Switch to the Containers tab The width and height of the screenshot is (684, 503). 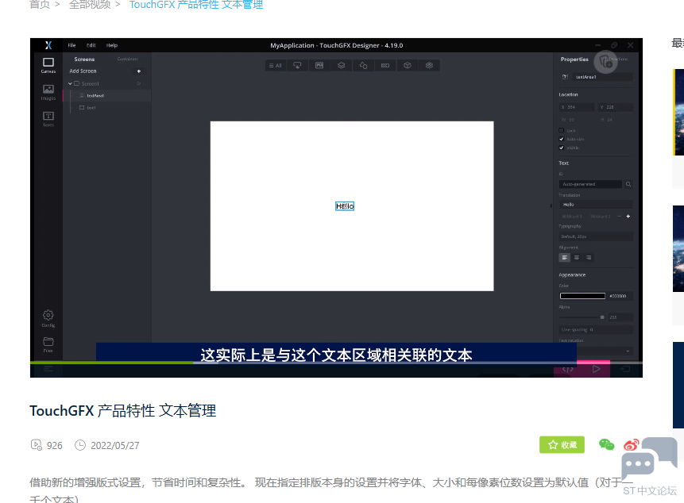(127, 60)
